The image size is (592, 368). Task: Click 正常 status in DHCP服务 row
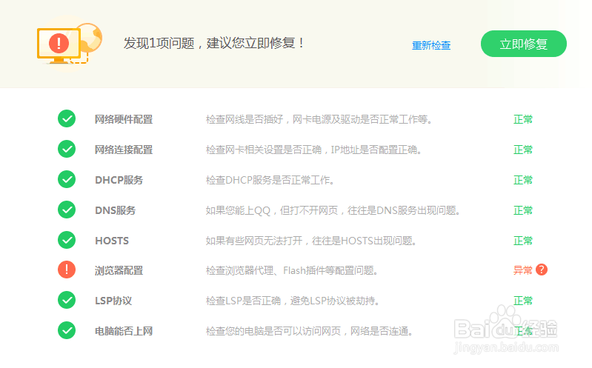523,180
